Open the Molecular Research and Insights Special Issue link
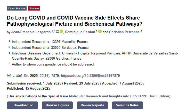This screenshot has height=112, width=178. [x=119, y=96]
